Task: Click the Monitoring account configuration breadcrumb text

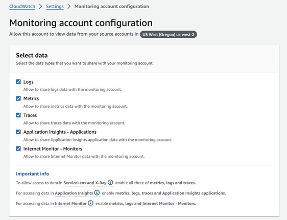Action: pos(112,7)
